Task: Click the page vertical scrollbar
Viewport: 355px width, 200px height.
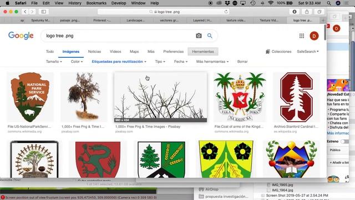Action: click(x=325, y=32)
